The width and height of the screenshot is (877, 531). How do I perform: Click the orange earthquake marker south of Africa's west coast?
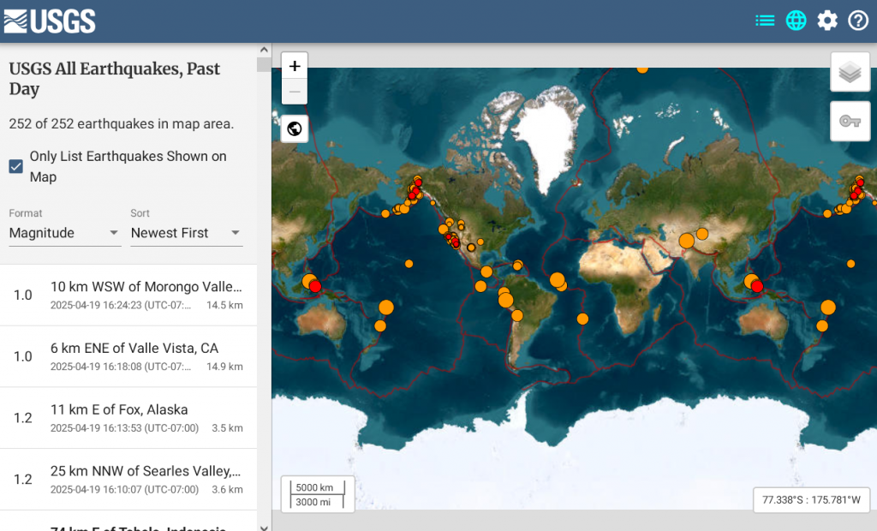coord(582,319)
